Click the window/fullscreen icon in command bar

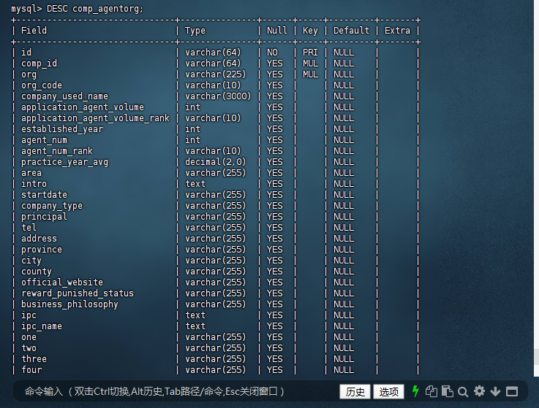(x=512, y=391)
